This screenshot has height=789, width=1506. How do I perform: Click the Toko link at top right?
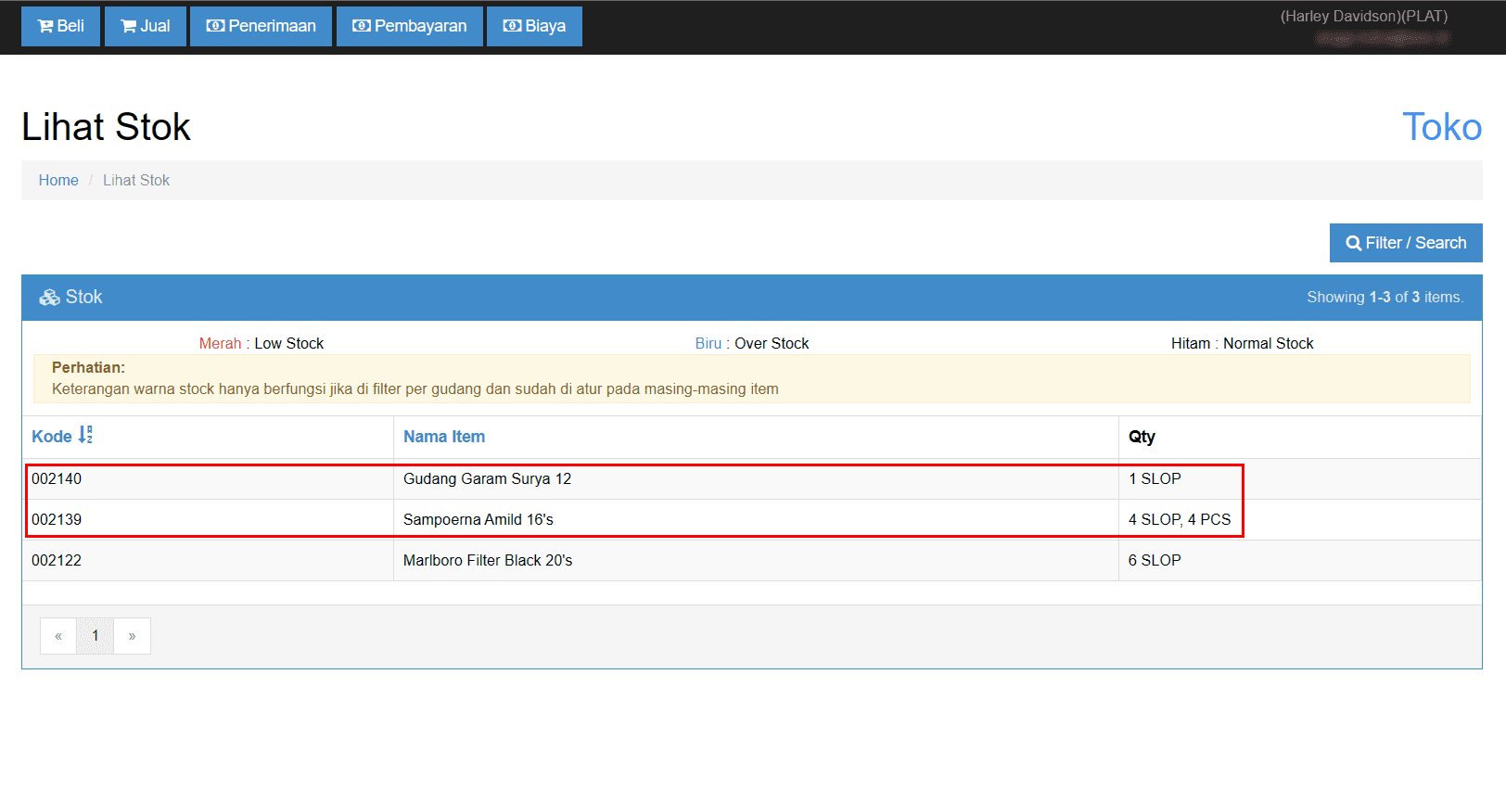click(x=1442, y=127)
